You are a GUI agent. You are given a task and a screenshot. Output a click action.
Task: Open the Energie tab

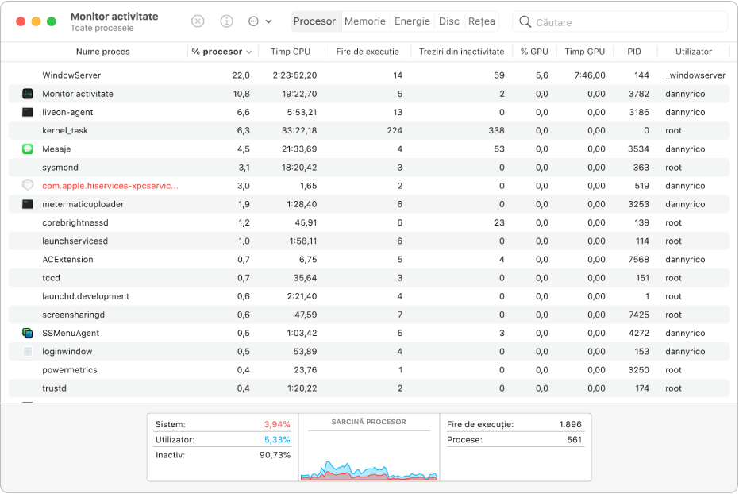coord(412,21)
